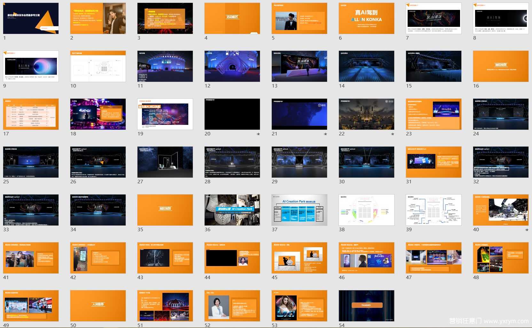
Task: Select slide 2 thumbnail with man portrait
Action: (x=98, y=18)
